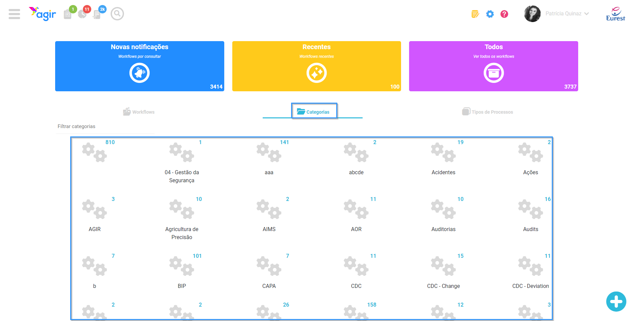This screenshot has width=634, height=321.
Task: Open the blue settings gear
Action: tap(490, 14)
